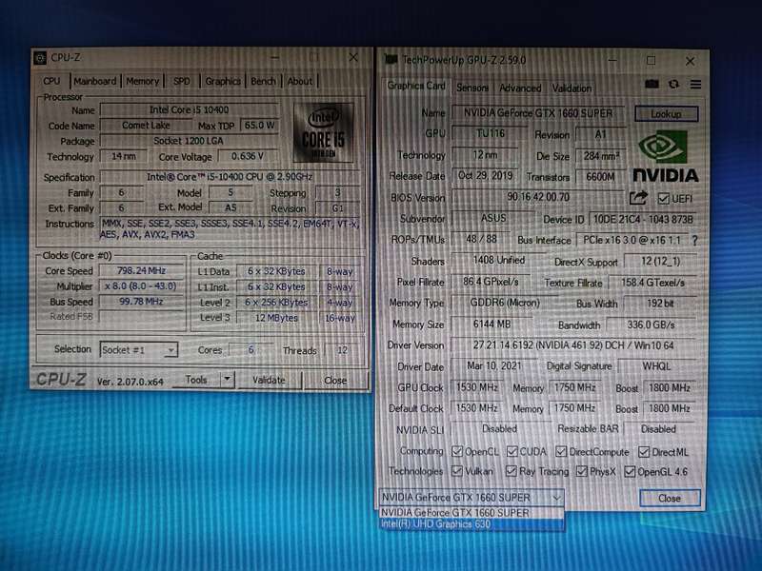762x571 pixels.
Task: Toggle the UEFI checkbox
Action: click(x=663, y=199)
